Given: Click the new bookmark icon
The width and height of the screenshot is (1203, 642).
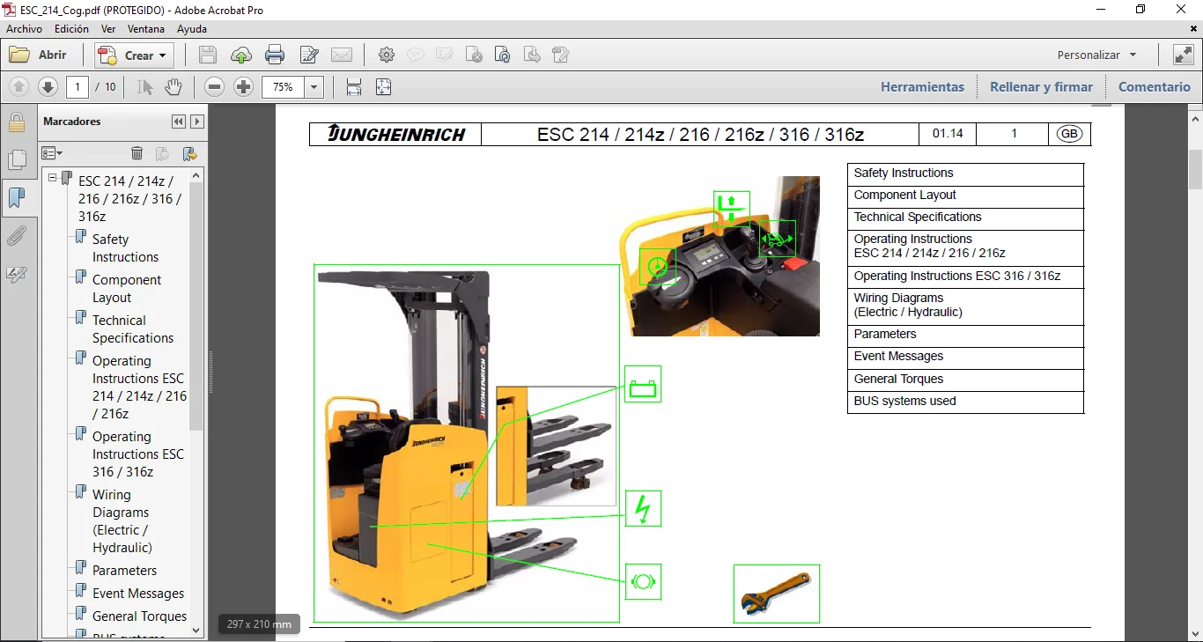Looking at the screenshot, I should coord(162,153).
